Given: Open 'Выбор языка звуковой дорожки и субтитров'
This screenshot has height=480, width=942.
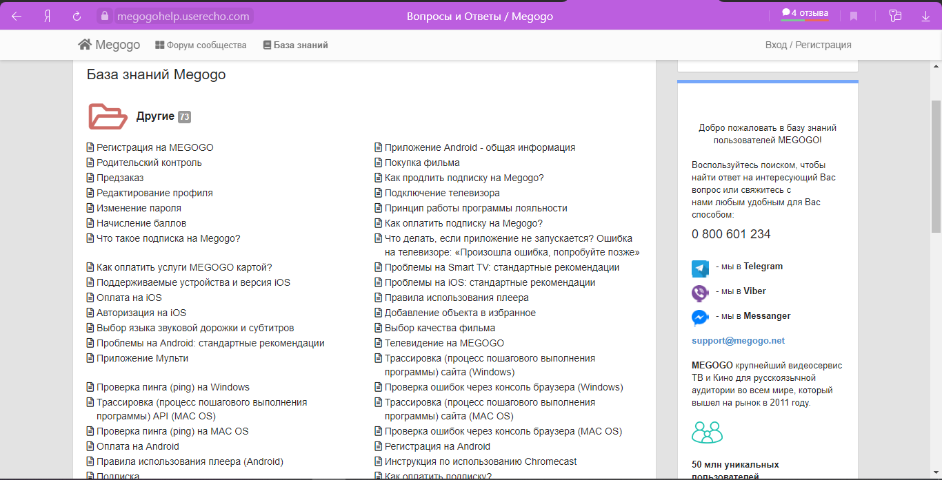Looking at the screenshot, I should (x=195, y=328).
